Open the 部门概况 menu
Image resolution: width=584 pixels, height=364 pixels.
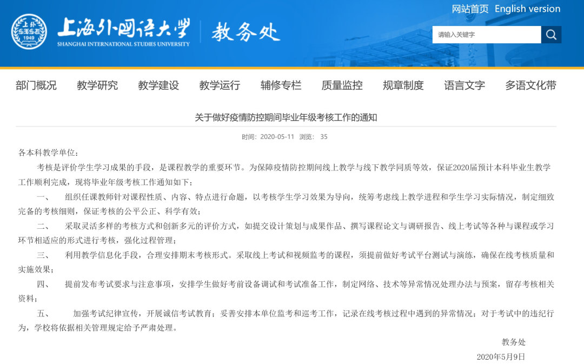tap(36, 85)
